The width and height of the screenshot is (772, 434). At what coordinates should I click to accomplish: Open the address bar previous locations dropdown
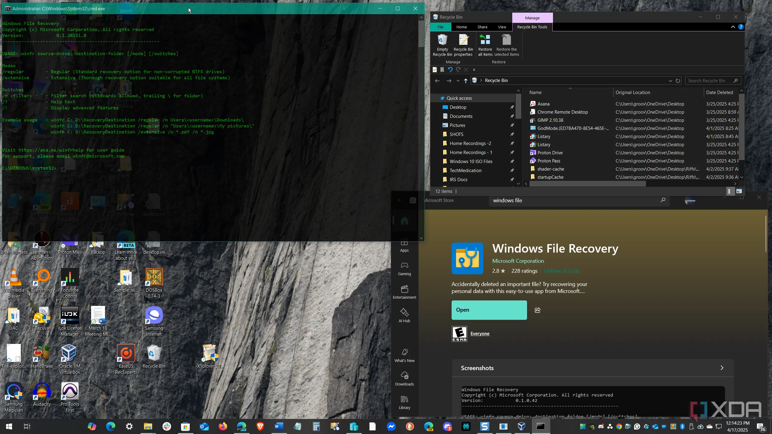click(670, 80)
